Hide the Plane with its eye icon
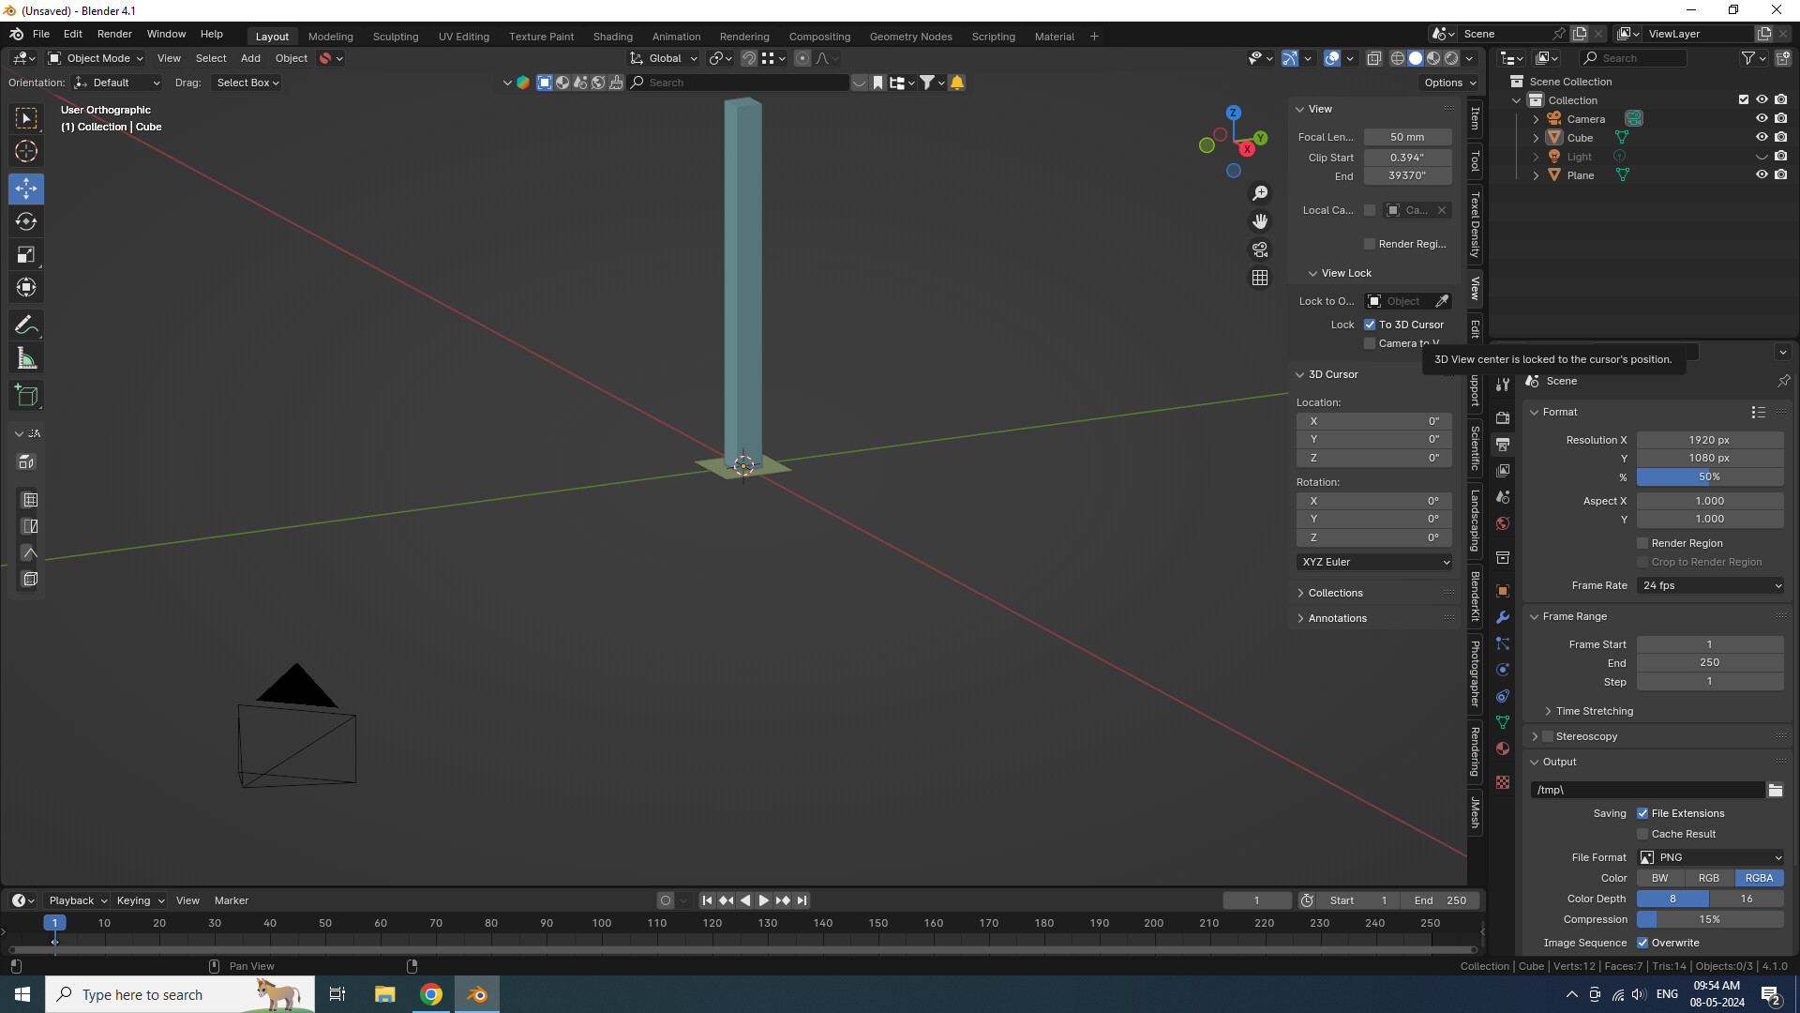The width and height of the screenshot is (1800, 1013). click(x=1762, y=174)
